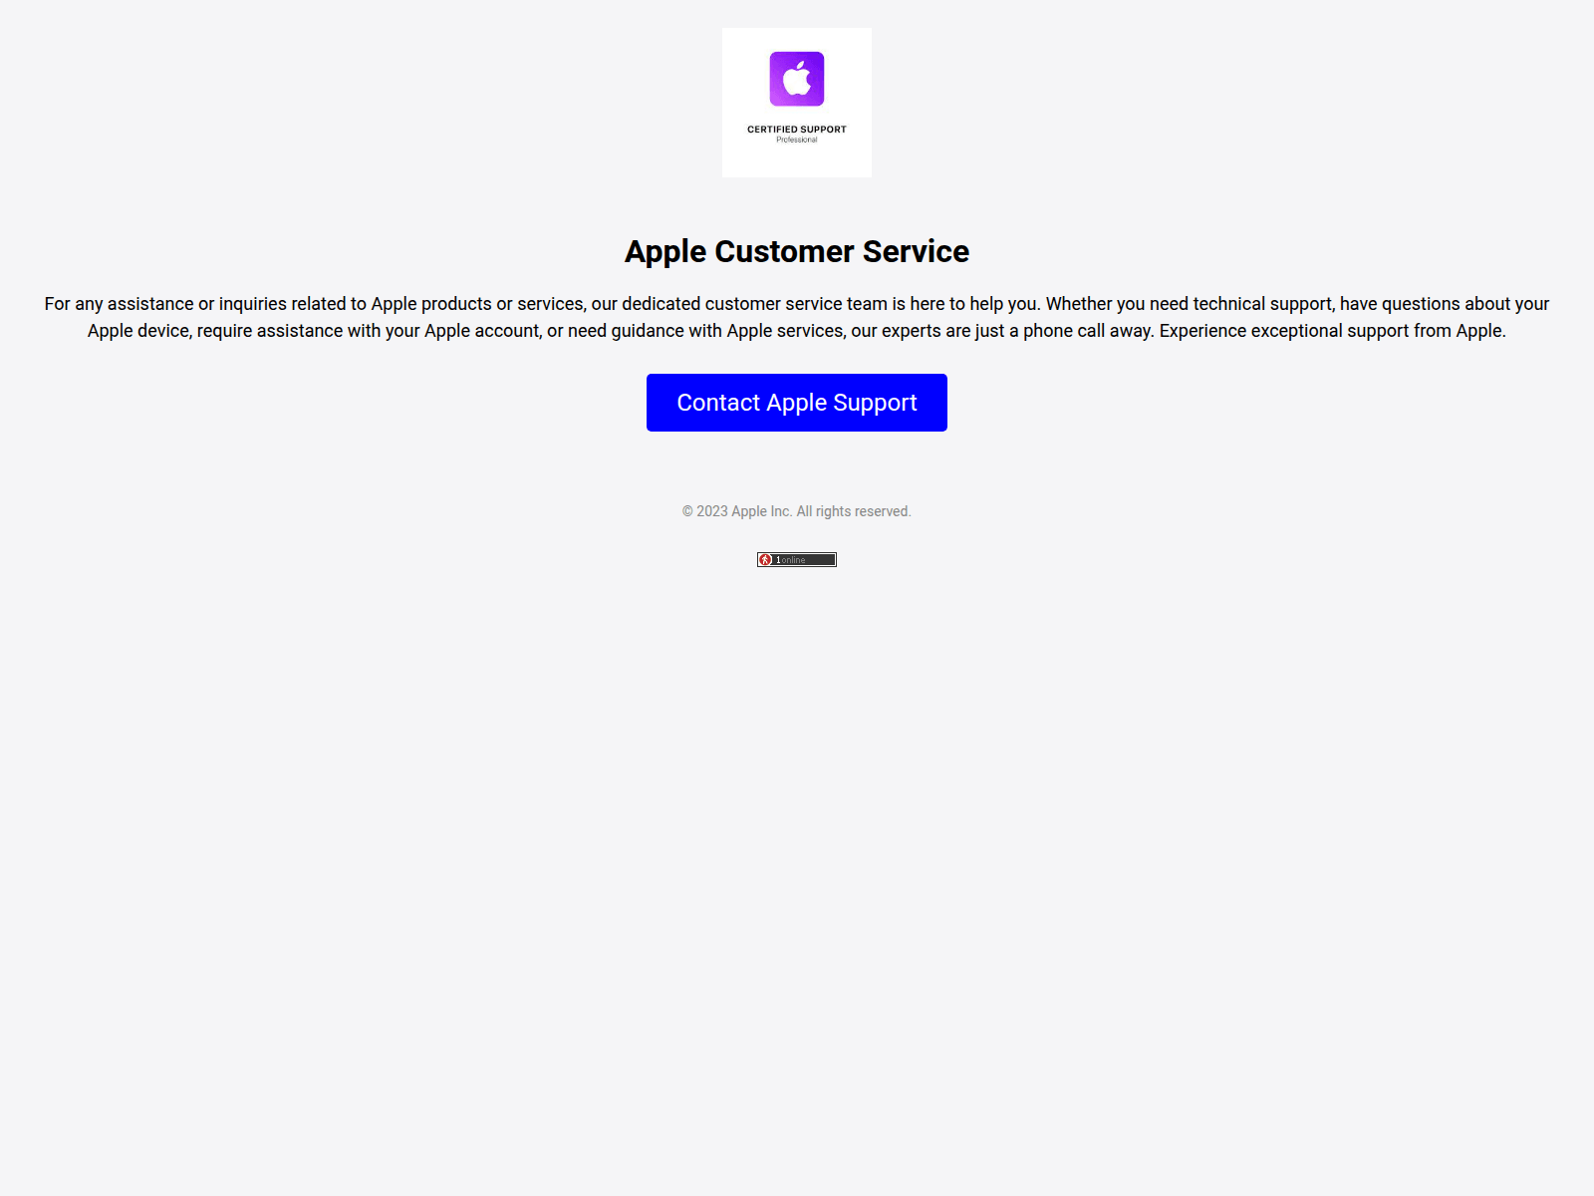Image resolution: width=1594 pixels, height=1196 pixels.
Task: Click the copyright notice text
Action: pyautogui.click(x=797, y=511)
